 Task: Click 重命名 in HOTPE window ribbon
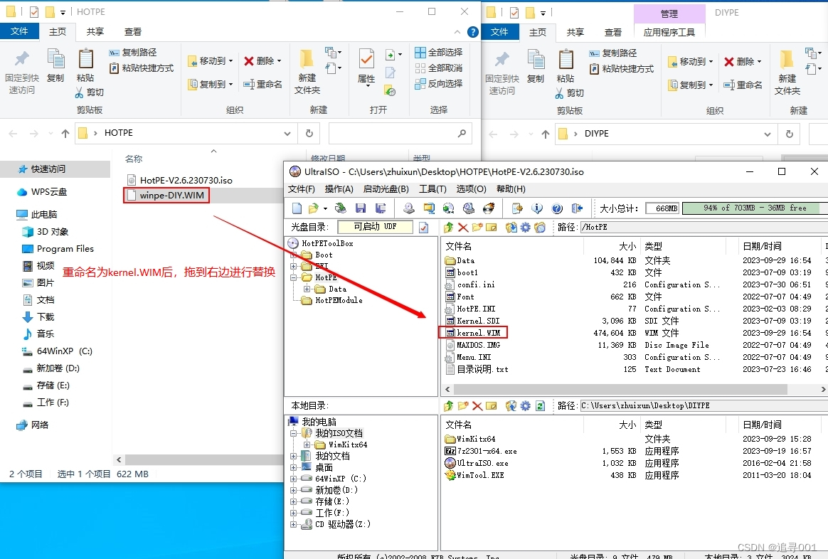(263, 84)
